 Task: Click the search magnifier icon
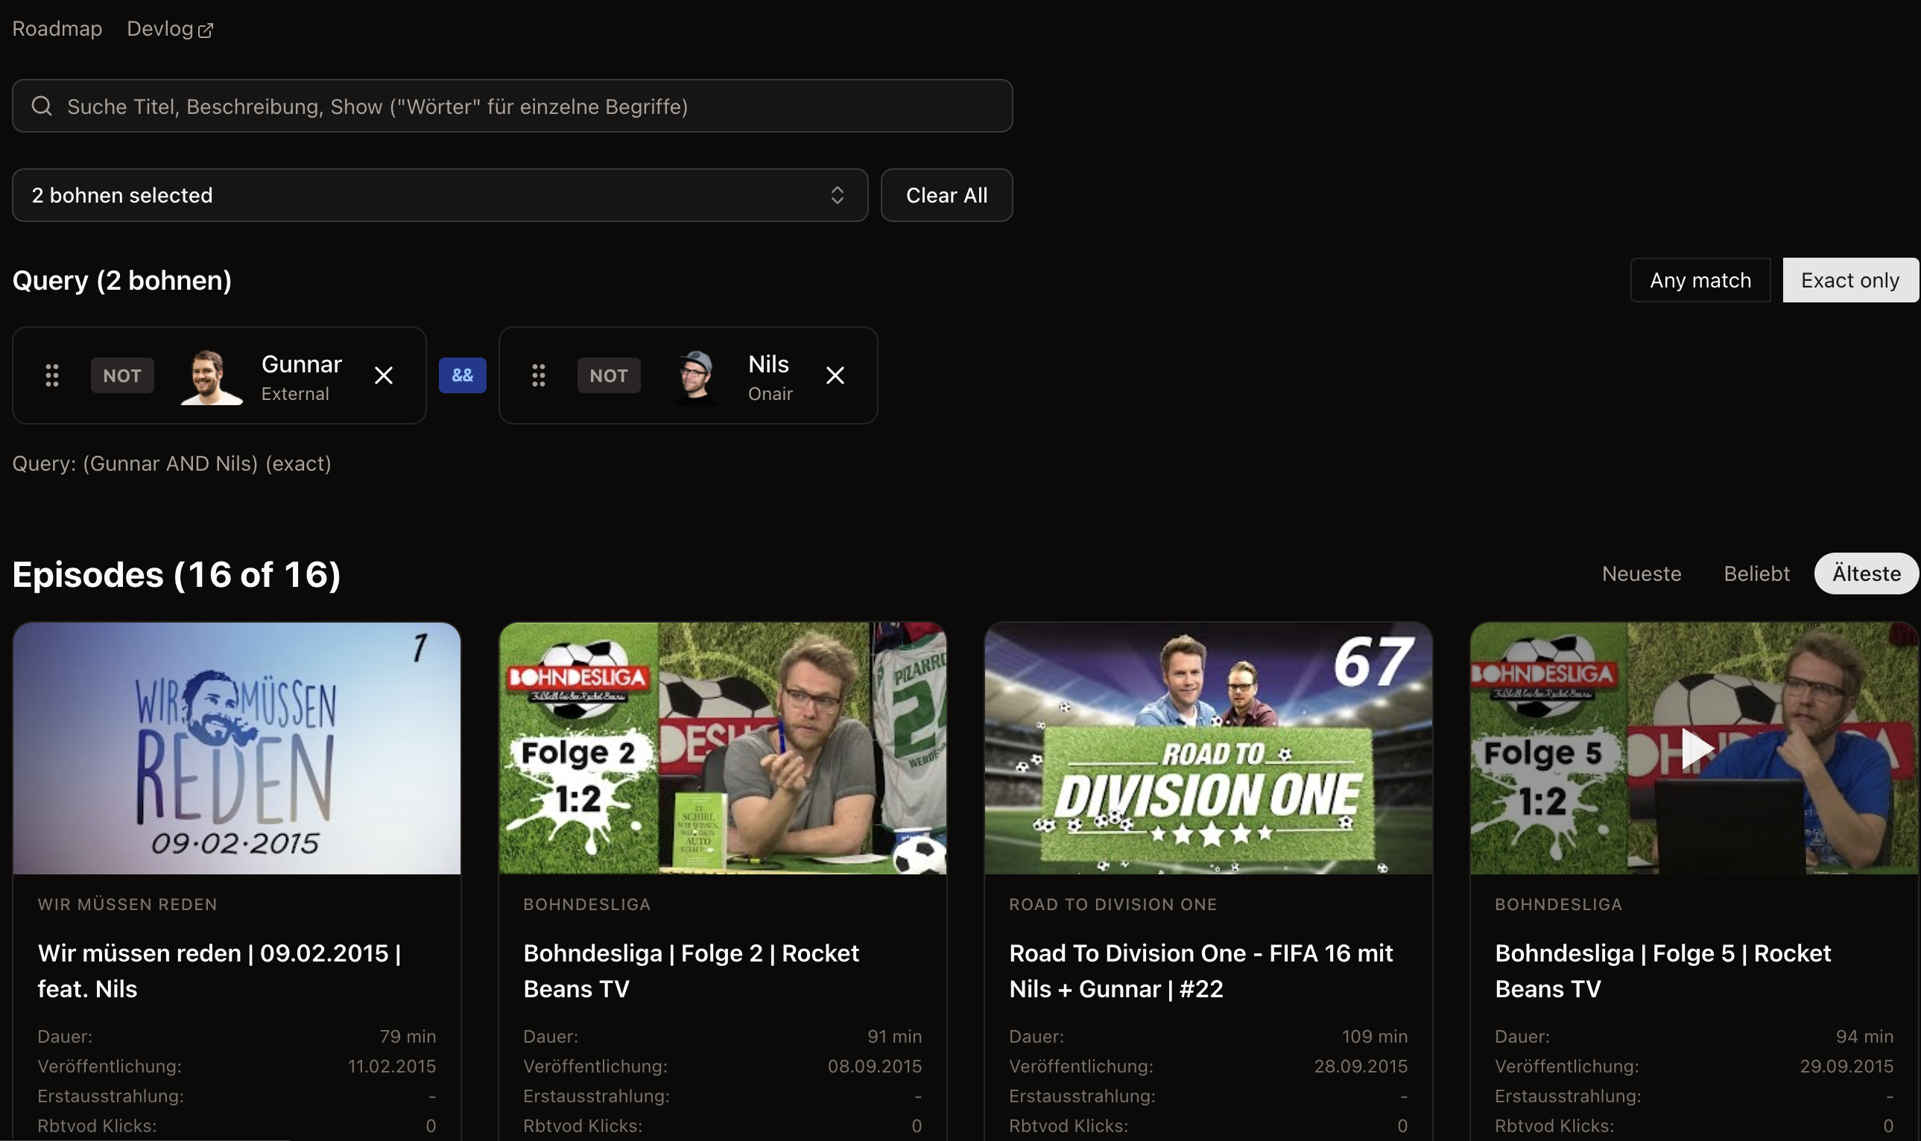[x=42, y=106]
